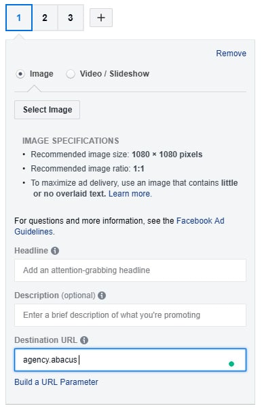
Task: Click the plus icon to add a card
Action: pos(101,18)
